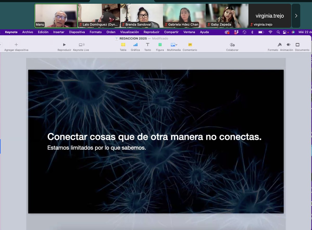The width and height of the screenshot is (312, 230).
Task: Select Brenda Sandoval's video thumbnail
Action: (142, 16)
